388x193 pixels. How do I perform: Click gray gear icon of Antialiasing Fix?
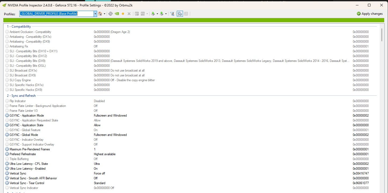[7, 46]
